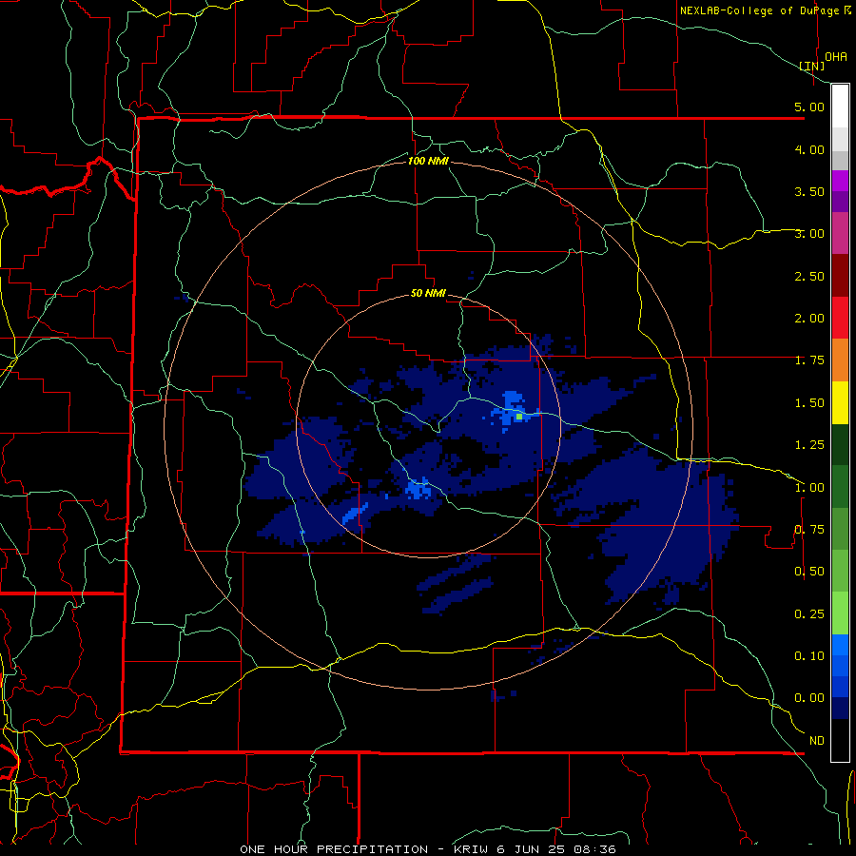Click the NEXLAB-College of DuPage credit text
The width and height of the screenshot is (856, 856).
pos(759,10)
